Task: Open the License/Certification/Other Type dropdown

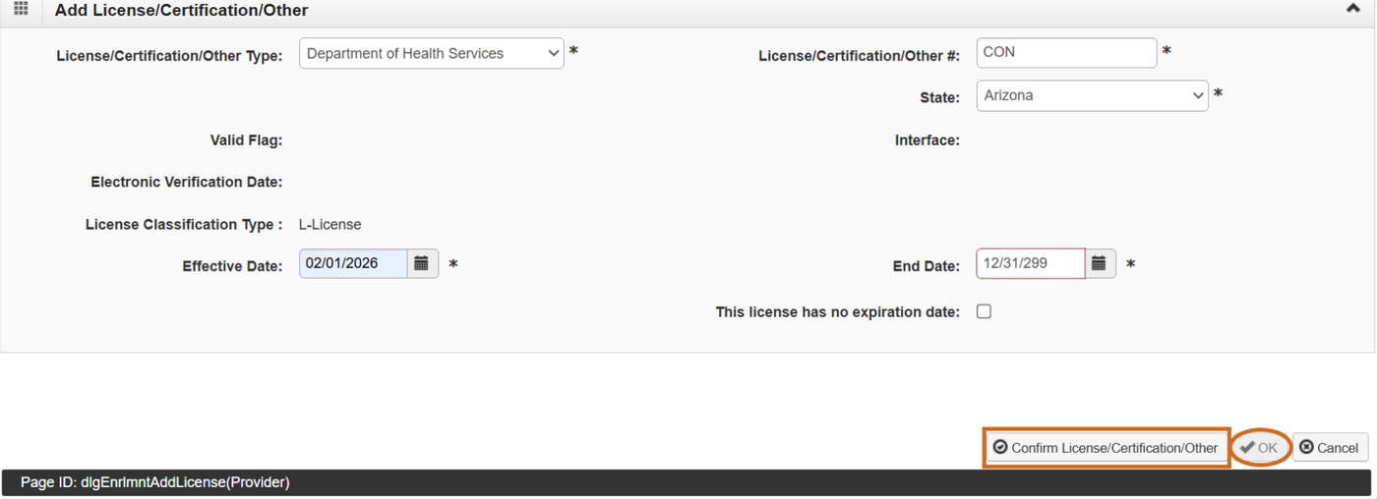Action: click(x=432, y=54)
